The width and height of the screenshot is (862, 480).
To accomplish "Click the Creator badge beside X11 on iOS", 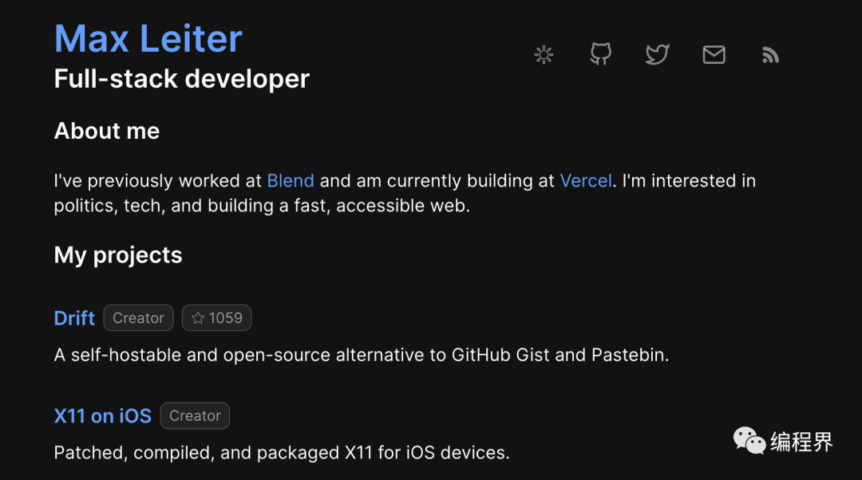I will [195, 416].
